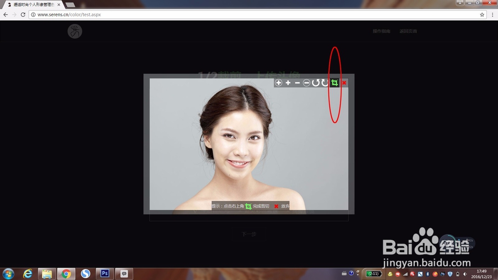Screen dimensions: 498x280
Task: Click the blue shield security tray icon
Action: point(450,274)
